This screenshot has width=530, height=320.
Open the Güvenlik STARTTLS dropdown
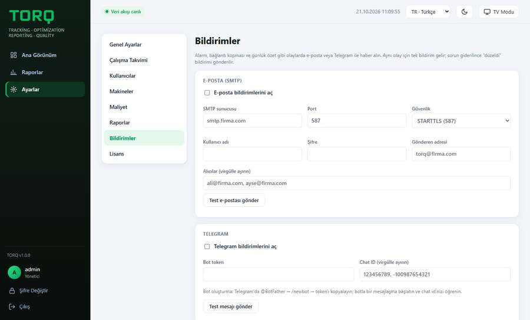pyautogui.click(x=461, y=121)
